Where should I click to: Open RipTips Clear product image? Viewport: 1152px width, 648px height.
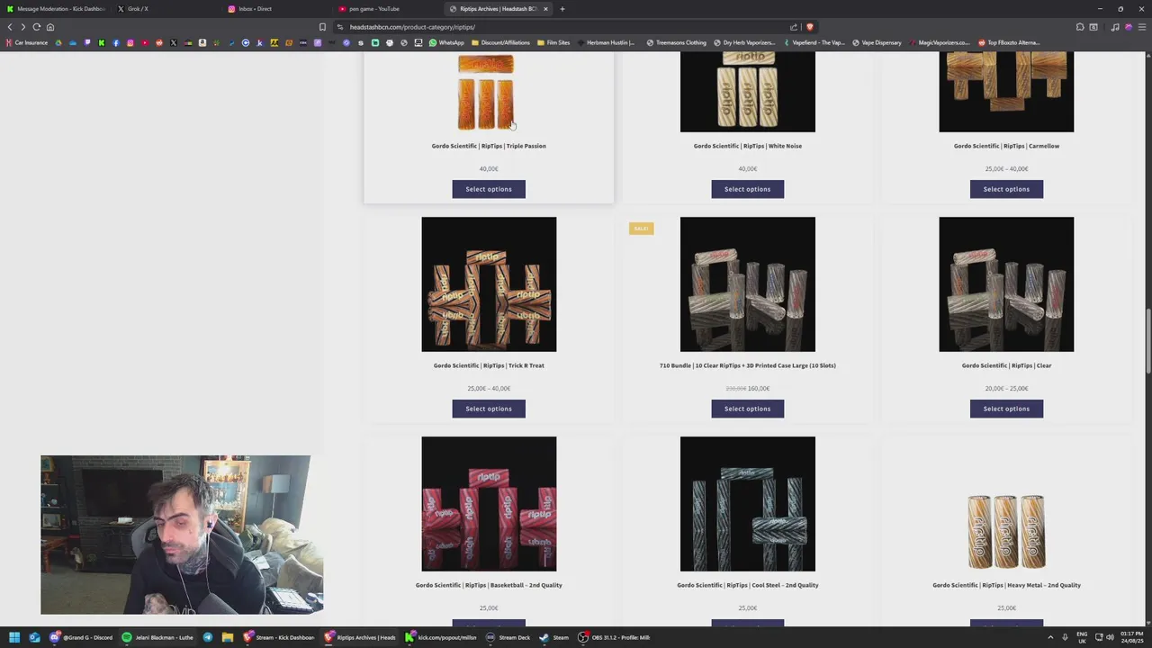[x=1006, y=284]
